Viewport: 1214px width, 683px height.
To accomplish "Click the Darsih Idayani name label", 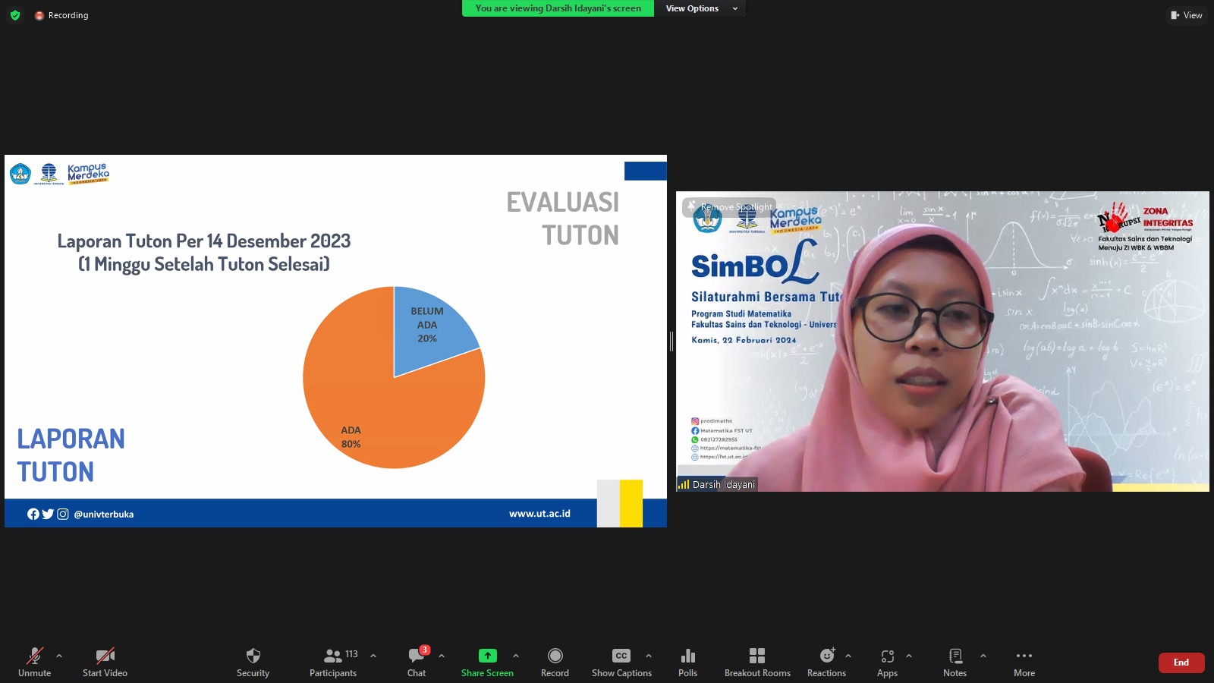I will pyautogui.click(x=723, y=484).
